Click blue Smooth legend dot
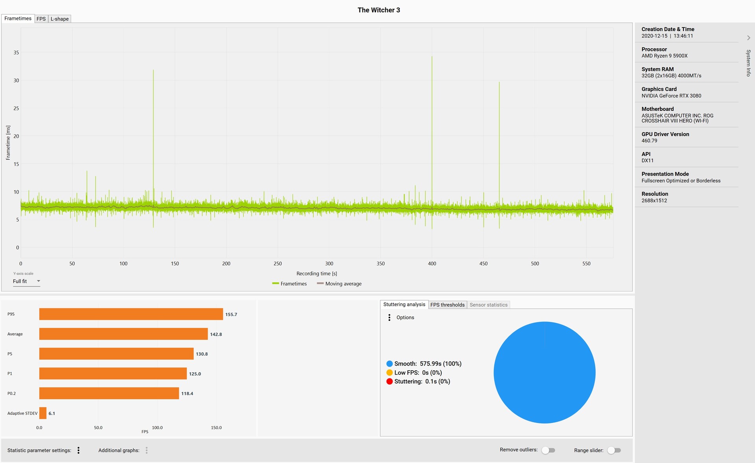 [389, 364]
